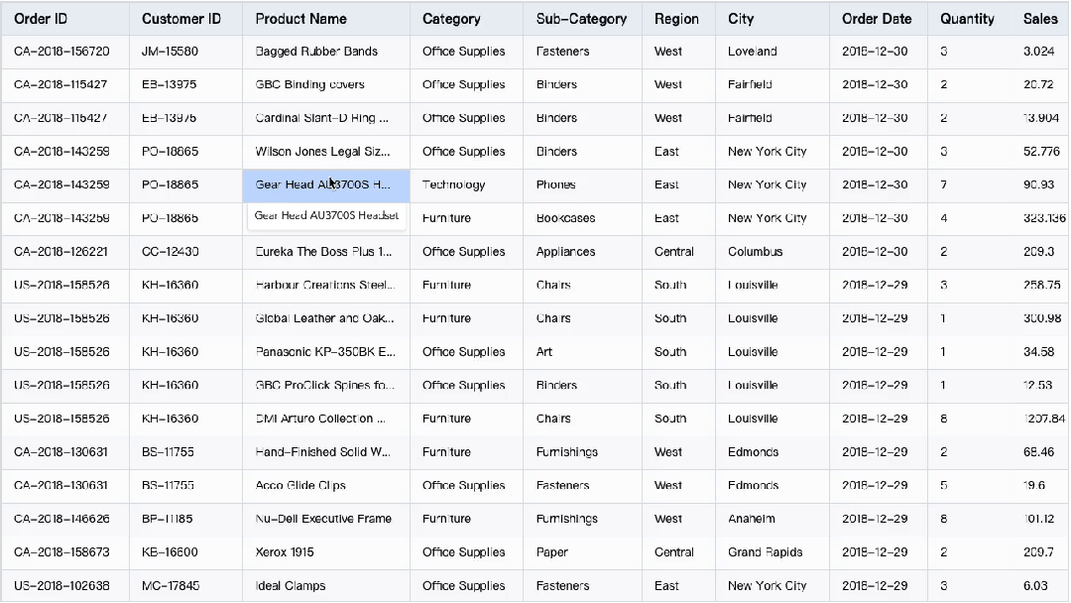
Task: Click the highlighted Gear Head AU3700S cell
Action: [x=325, y=185]
